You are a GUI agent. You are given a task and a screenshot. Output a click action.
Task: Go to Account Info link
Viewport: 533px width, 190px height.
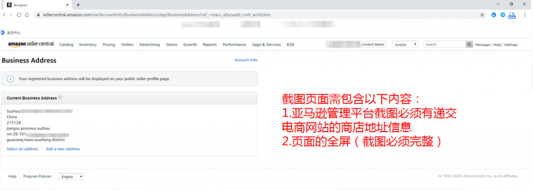pyautogui.click(x=246, y=60)
